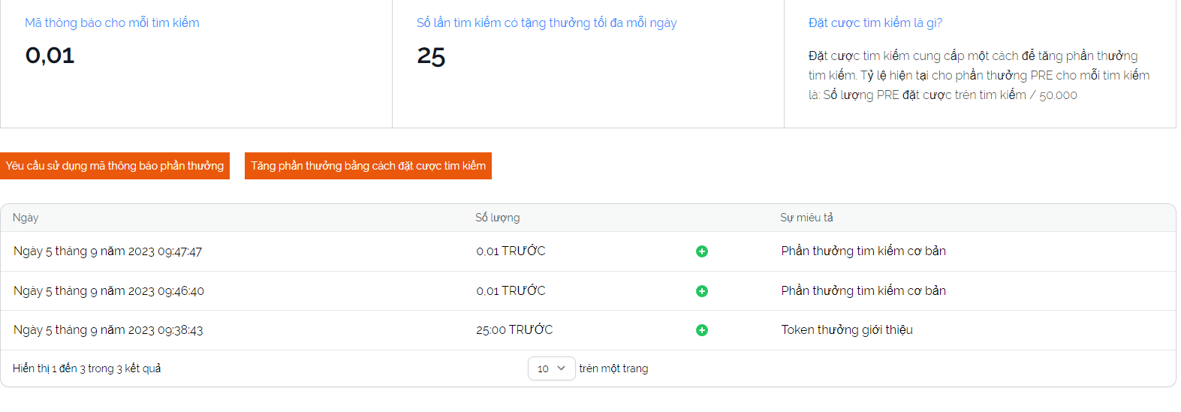The image size is (1181, 412).
Task: Click the date ending in 09:46:40
Action: (108, 291)
